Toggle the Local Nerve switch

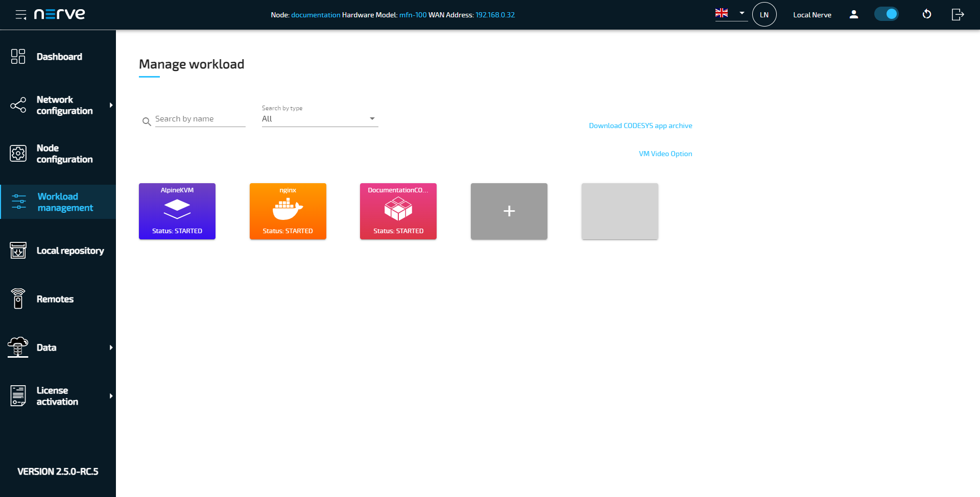click(886, 14)
